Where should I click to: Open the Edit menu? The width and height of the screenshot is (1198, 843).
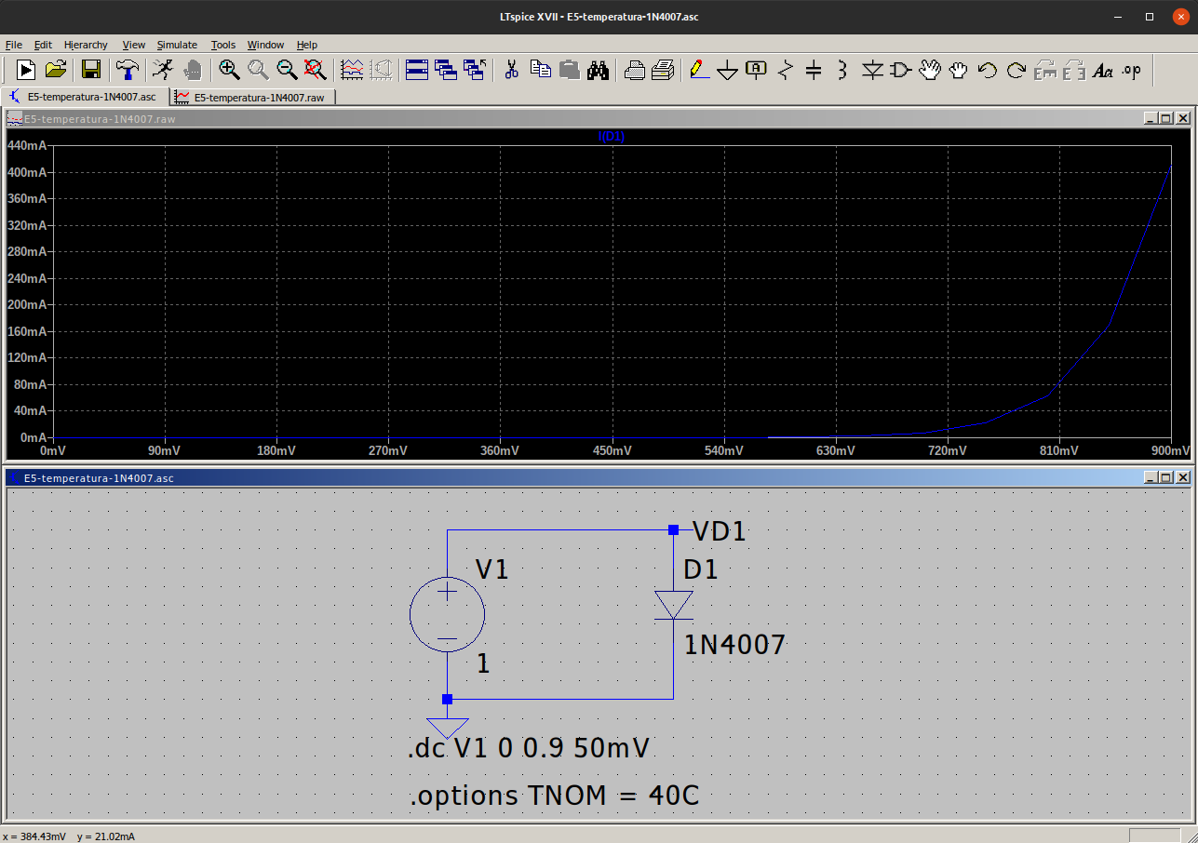click(x=43, y=45)
